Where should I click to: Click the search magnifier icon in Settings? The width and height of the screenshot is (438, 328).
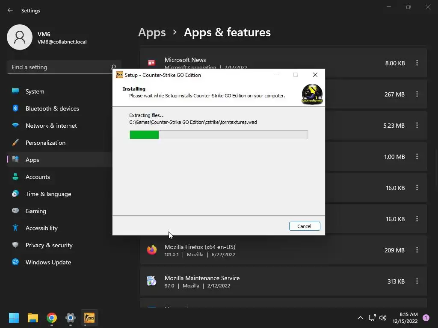tap(113, 67)
